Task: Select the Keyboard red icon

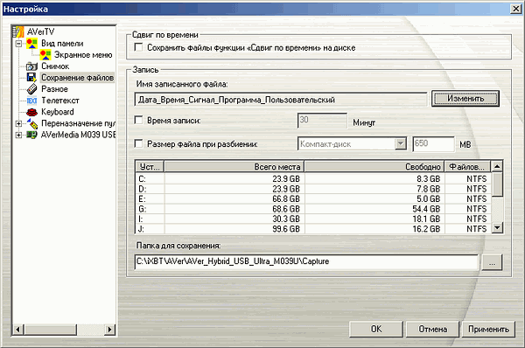Action: coord(31,112)
